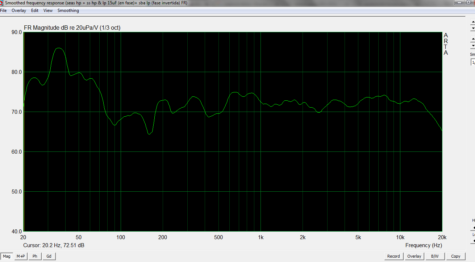The image size is (475, 262).
Task: Click the 10k frequency axis label
Action: click(x=400, y=237)
